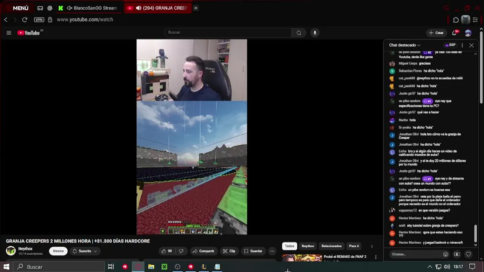The width and height of the screenshot is (484, 272).
Task: Click the Compartir share button
Action: [x=203, y=251]
